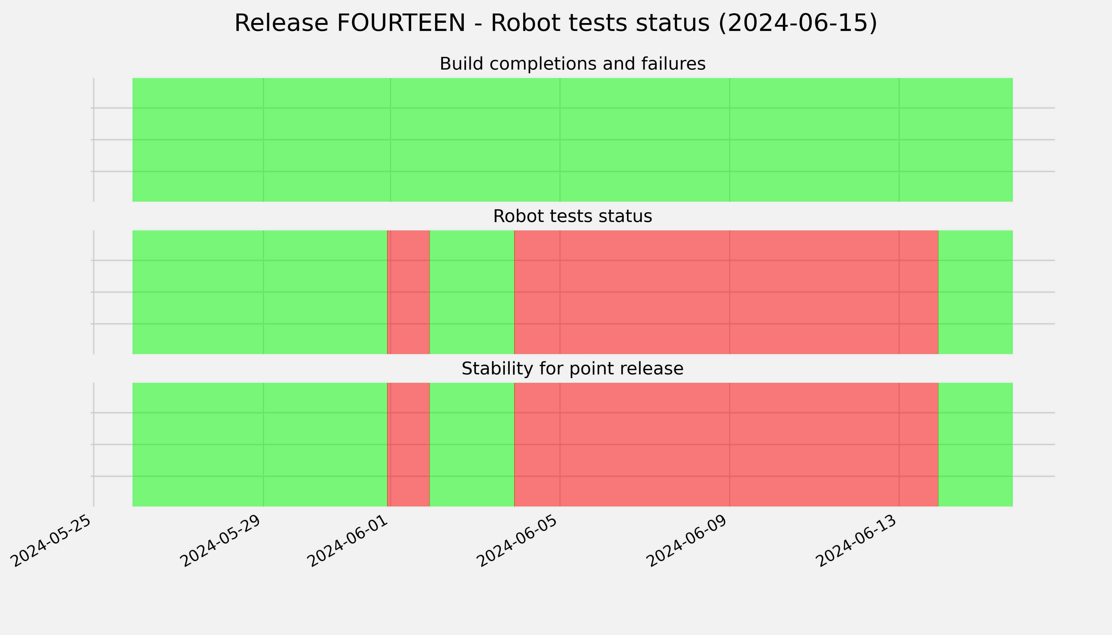Click the green band between red zones in Stability
Image resolution: width=1112 pixels, height=635 pixels.
[x=472, y=444]
